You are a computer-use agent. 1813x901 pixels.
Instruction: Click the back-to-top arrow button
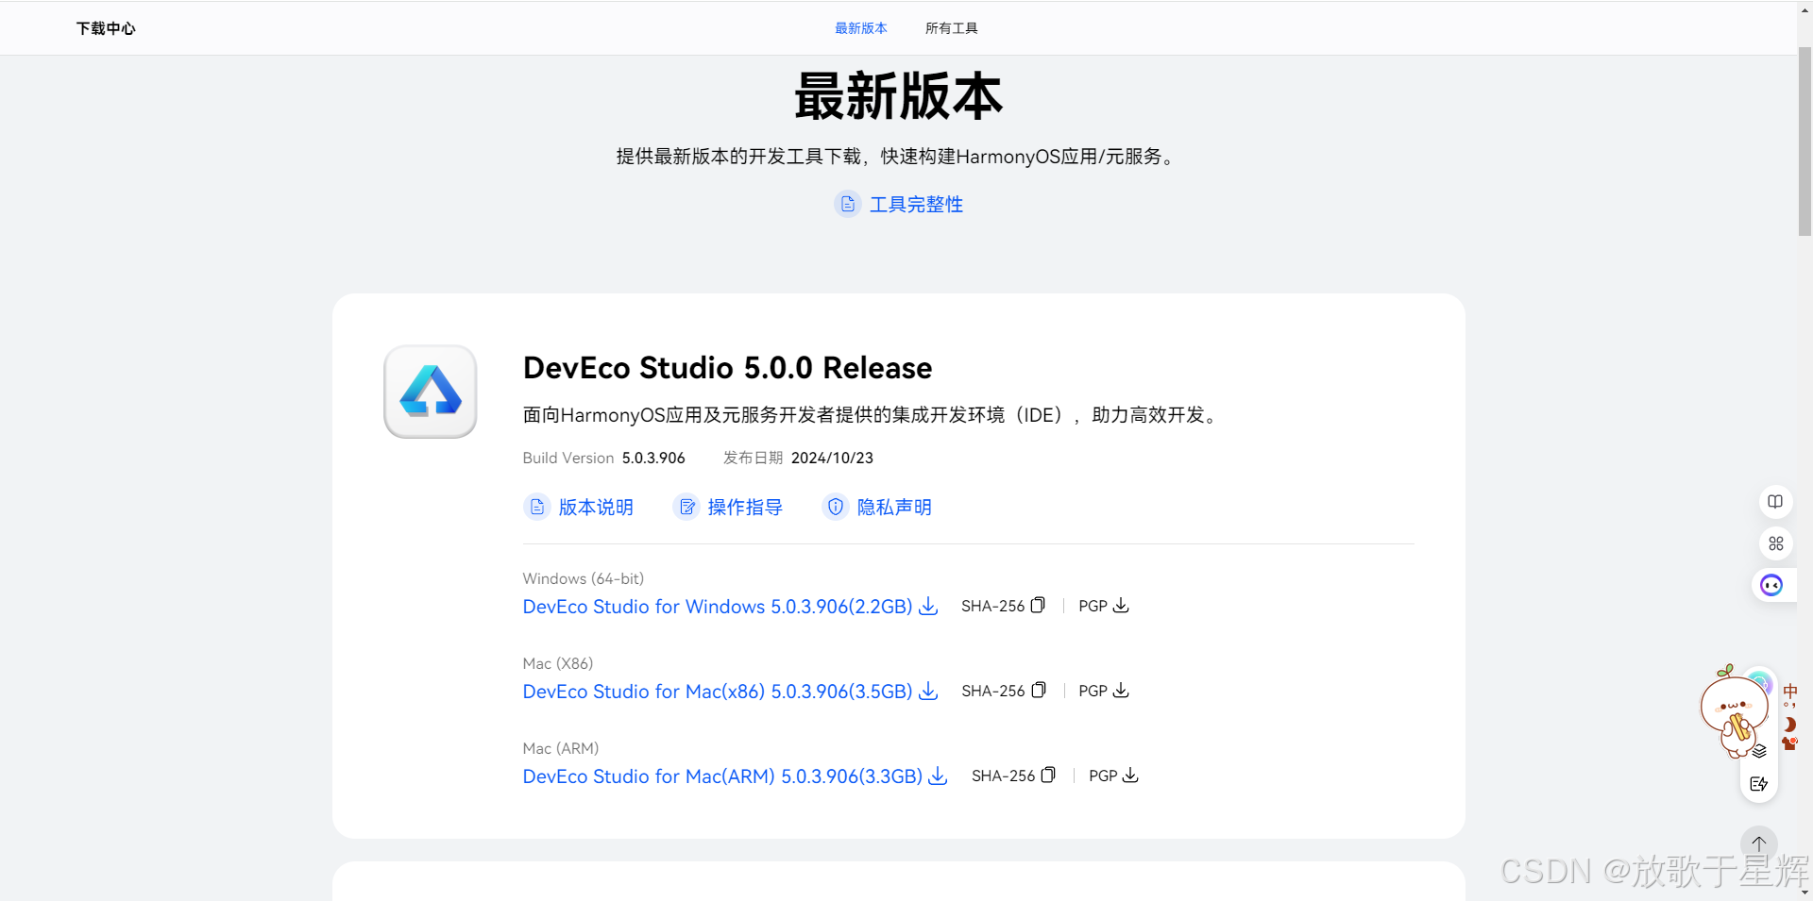(x=1758, y=844)
